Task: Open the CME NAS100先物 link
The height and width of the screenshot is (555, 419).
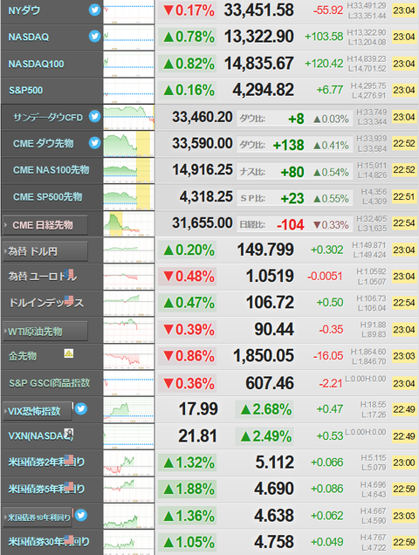Action: point(51,170)
